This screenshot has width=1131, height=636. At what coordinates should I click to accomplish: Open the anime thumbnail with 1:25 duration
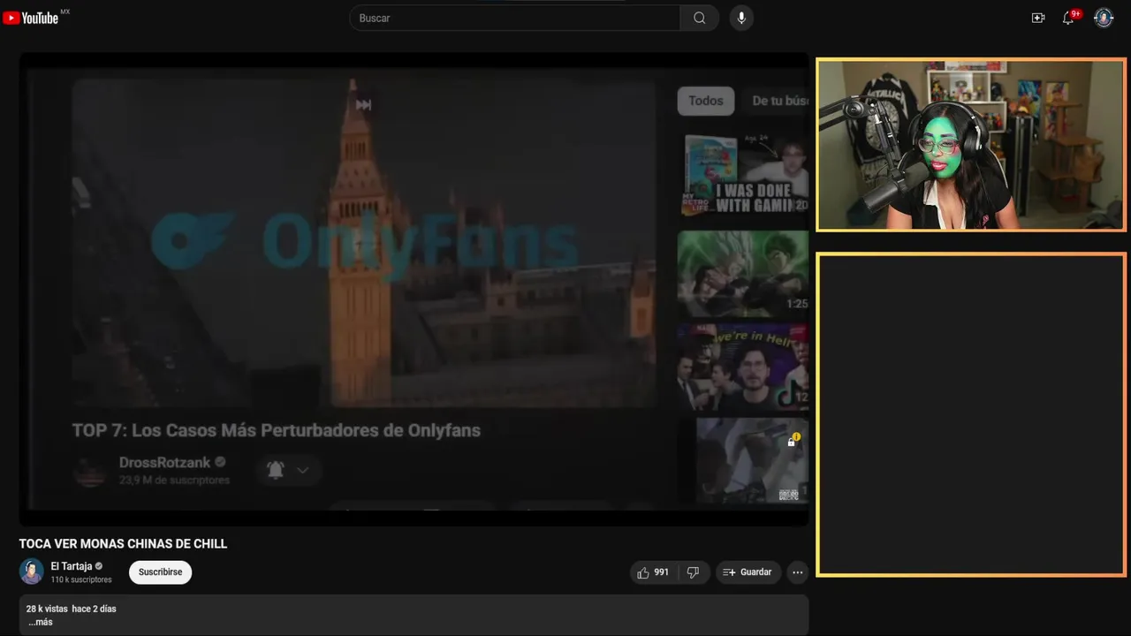click(x=743, y=273)
